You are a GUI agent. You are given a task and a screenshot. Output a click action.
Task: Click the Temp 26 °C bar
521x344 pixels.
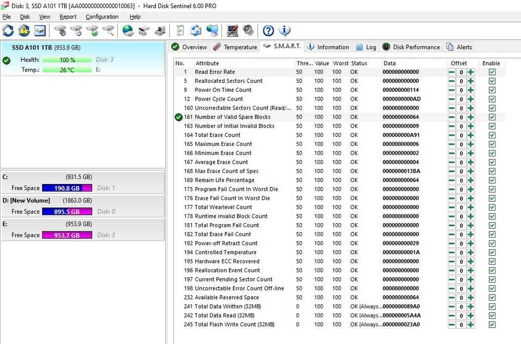67,70
